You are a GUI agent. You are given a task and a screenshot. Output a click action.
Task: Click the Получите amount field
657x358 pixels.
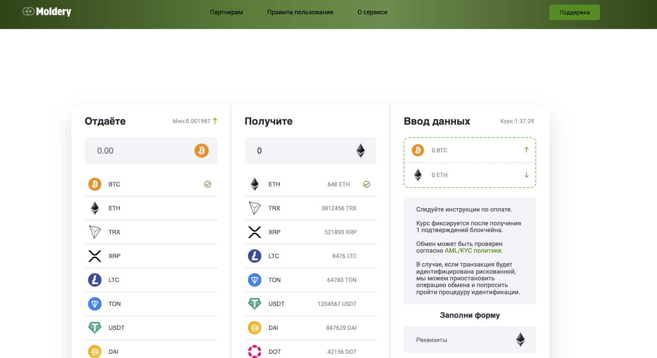pos(310,151)
